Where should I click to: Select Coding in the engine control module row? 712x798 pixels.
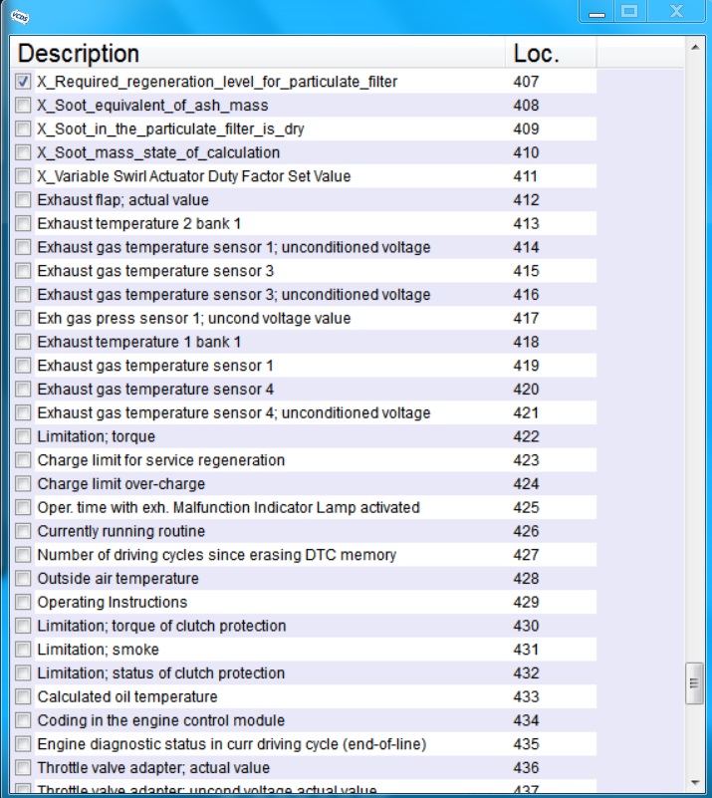(x=304, y=720)
